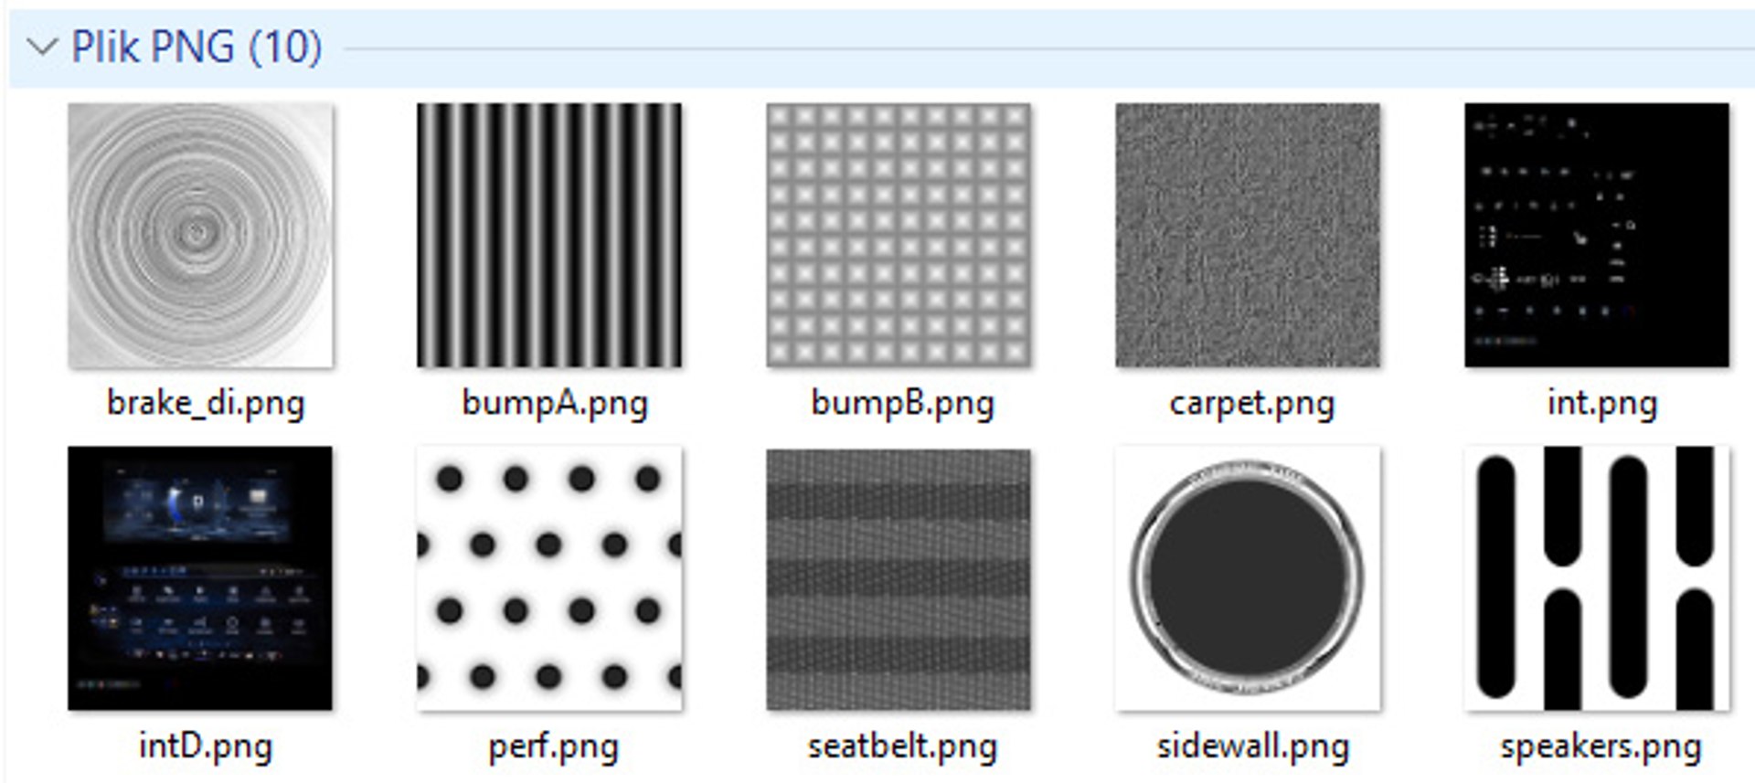Click the perf.png file name

click(554, 747)
